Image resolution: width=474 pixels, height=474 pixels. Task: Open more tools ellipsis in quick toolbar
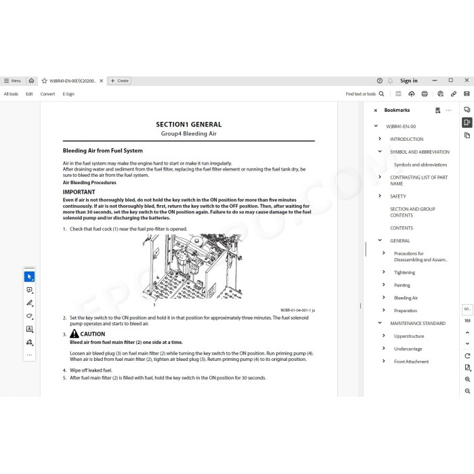(x=29, y=355)
